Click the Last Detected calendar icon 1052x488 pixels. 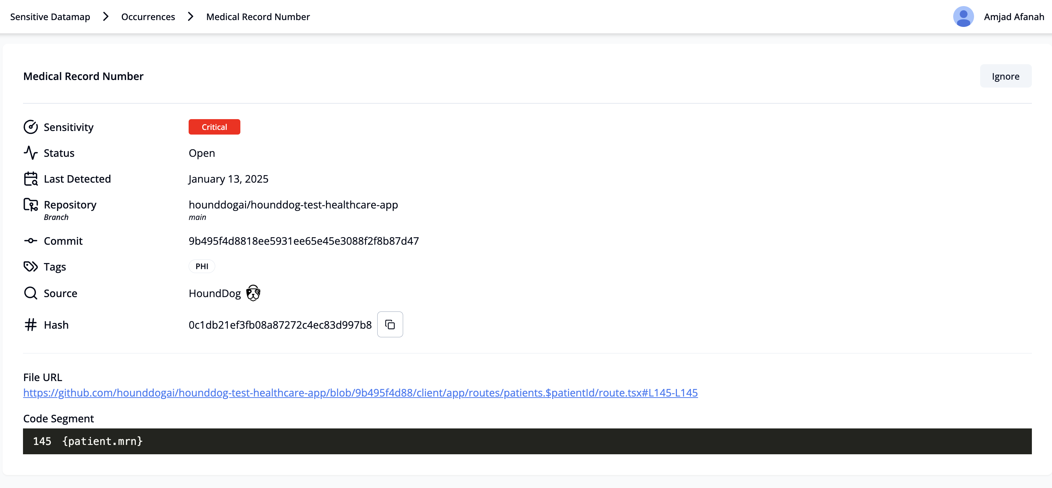31,179
